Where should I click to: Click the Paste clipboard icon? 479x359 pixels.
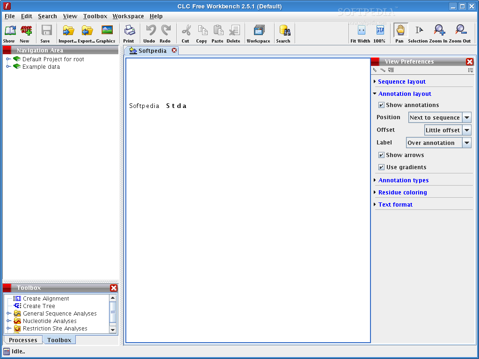(x=218, y=30)
